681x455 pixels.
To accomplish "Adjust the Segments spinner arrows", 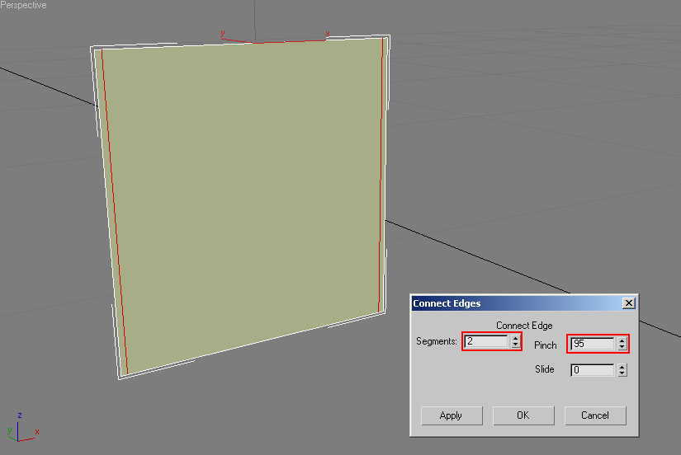I will [516, 341].
